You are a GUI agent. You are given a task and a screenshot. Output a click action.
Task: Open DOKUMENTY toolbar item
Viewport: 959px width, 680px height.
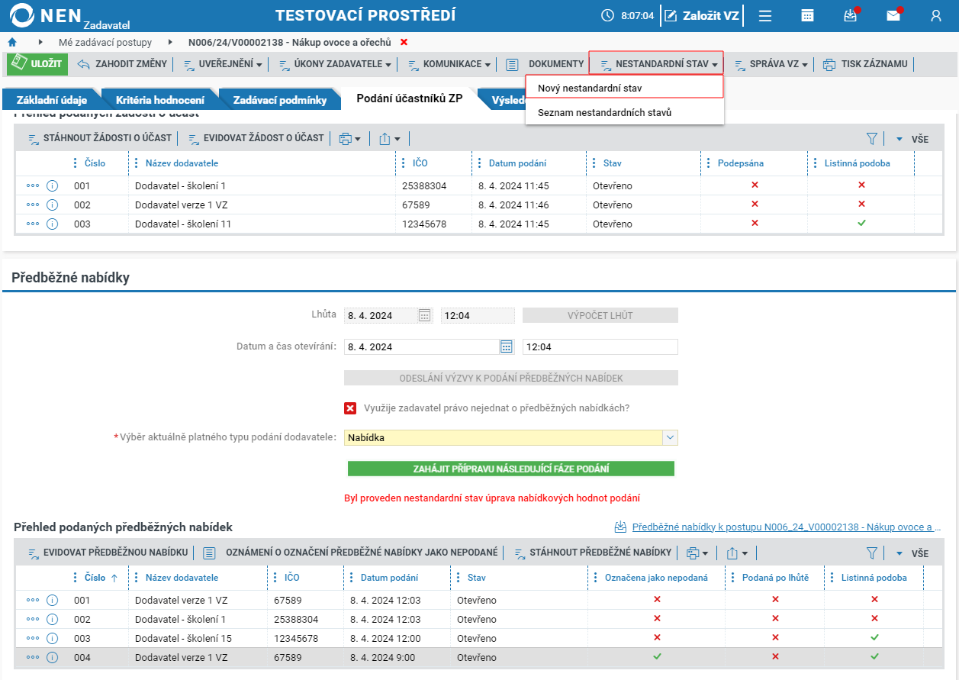pyautogui.click(x=545, y=64)
